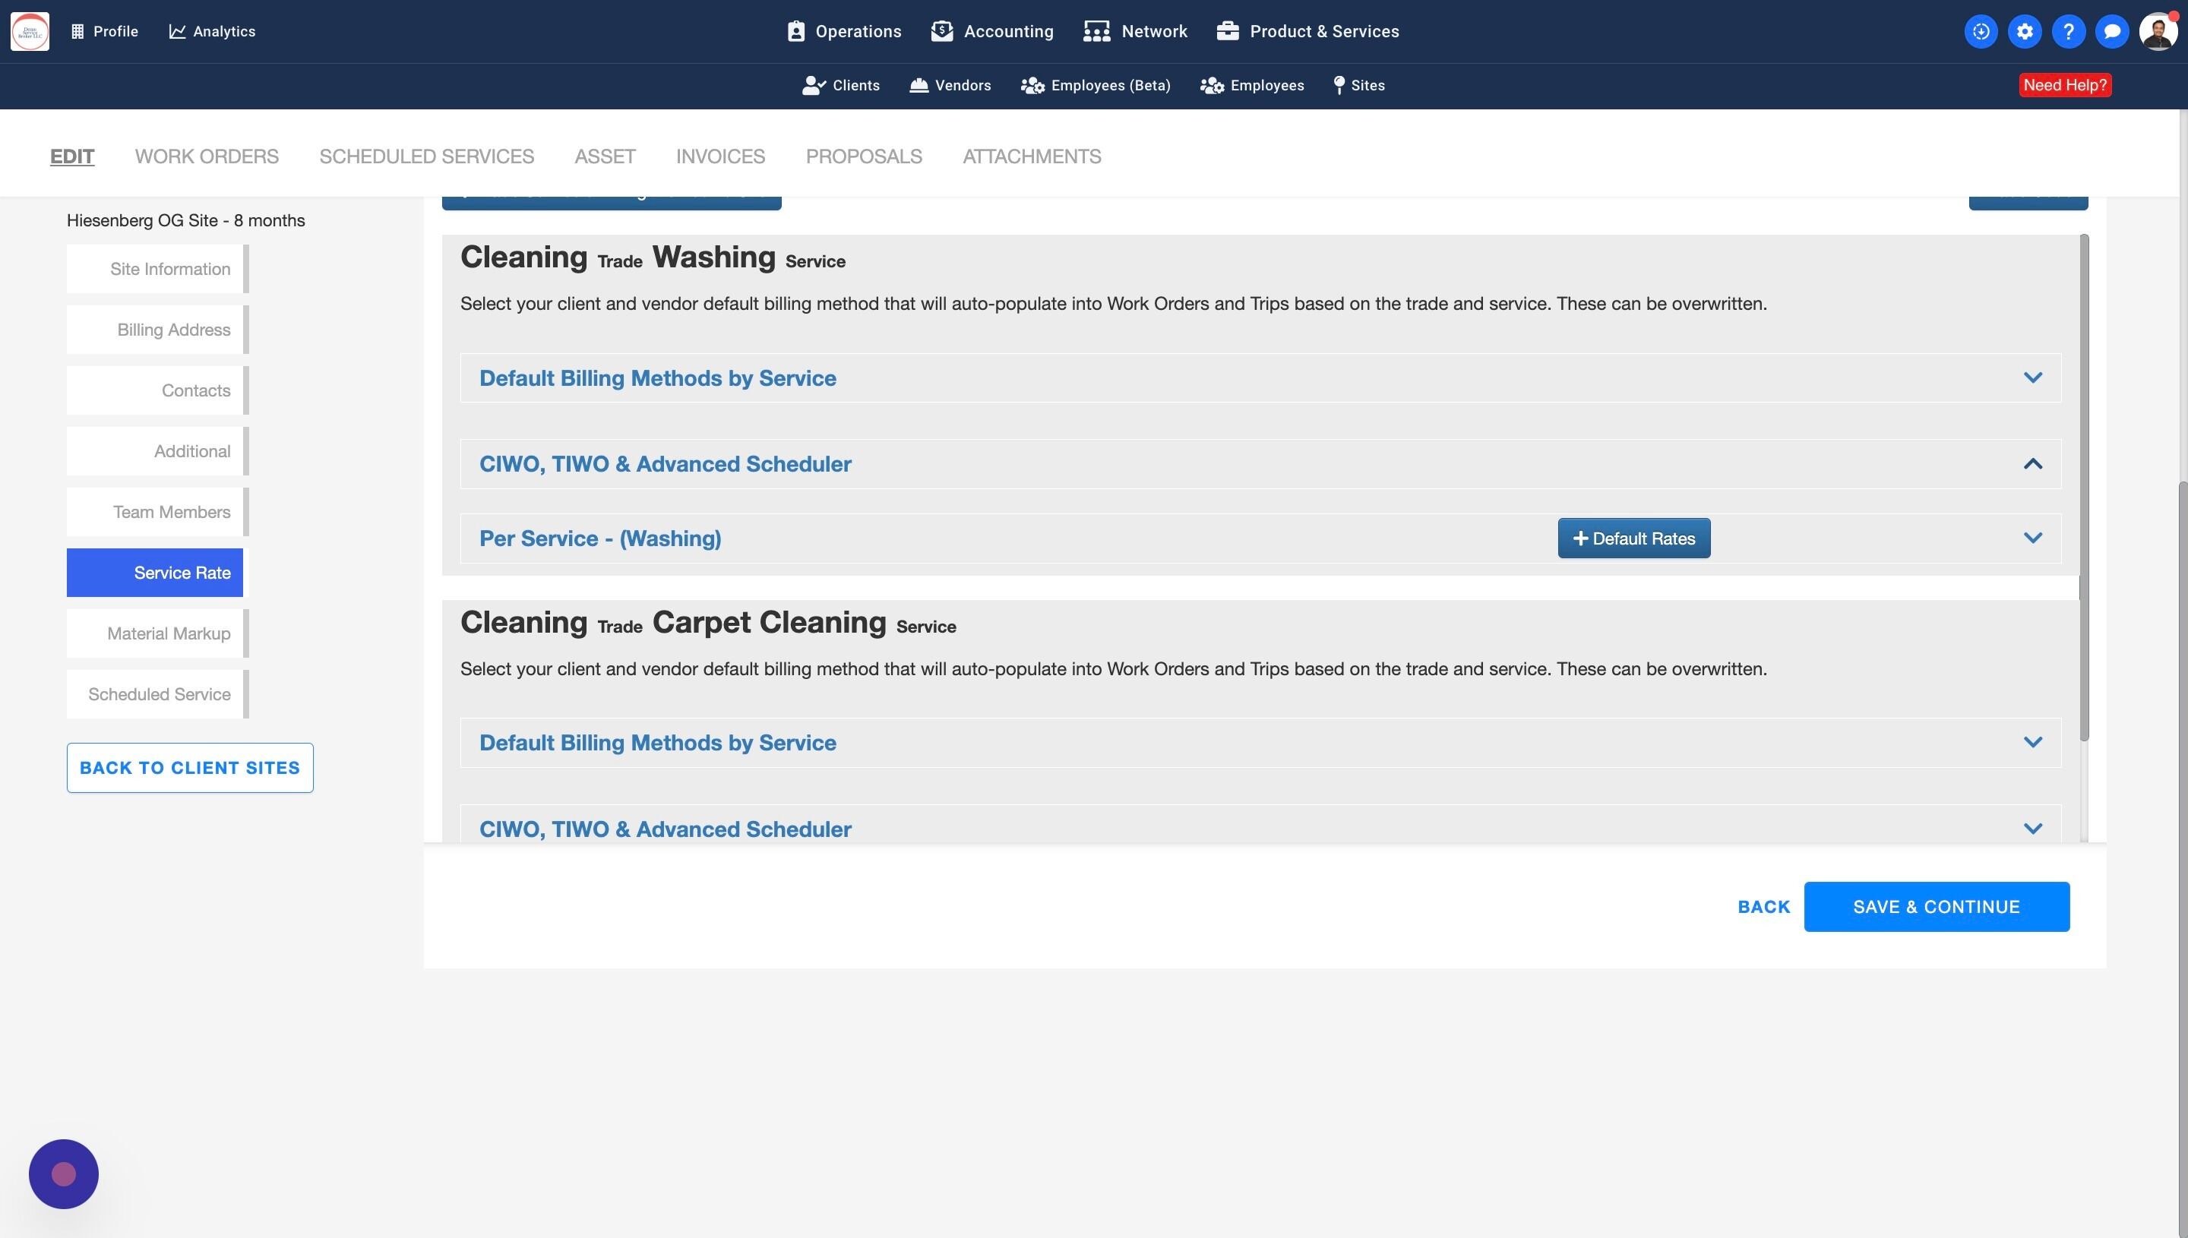Open the purple chat widget bubble
The height and width of the screenshot is (1238, 2188).
64,1173
